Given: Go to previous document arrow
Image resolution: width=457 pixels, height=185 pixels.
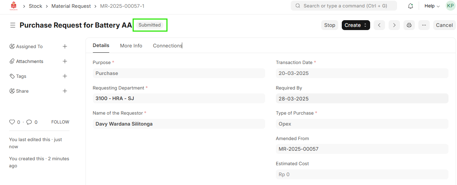Looking at the screenshot, I should [x=379, y=25].
